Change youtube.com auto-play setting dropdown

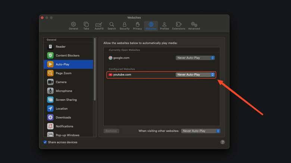tap(195, 75)
